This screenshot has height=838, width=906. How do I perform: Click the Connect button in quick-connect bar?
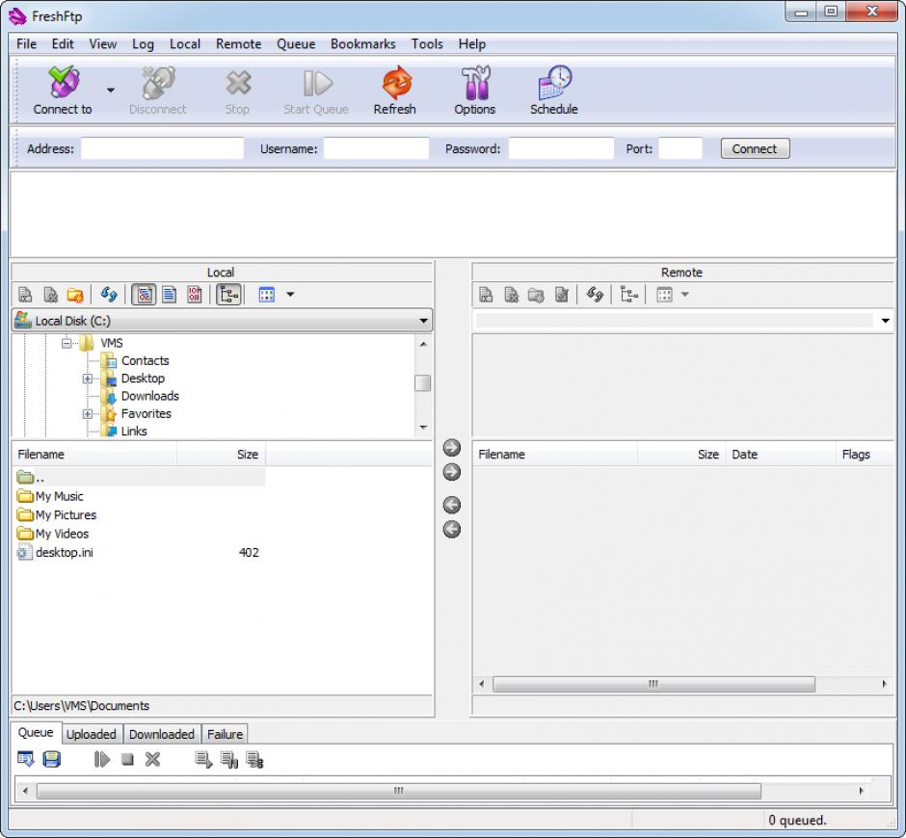pyautogui.click(x=755, y=148)
